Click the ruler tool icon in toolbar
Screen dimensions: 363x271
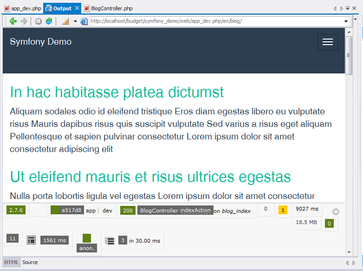[x=65, y=21]
